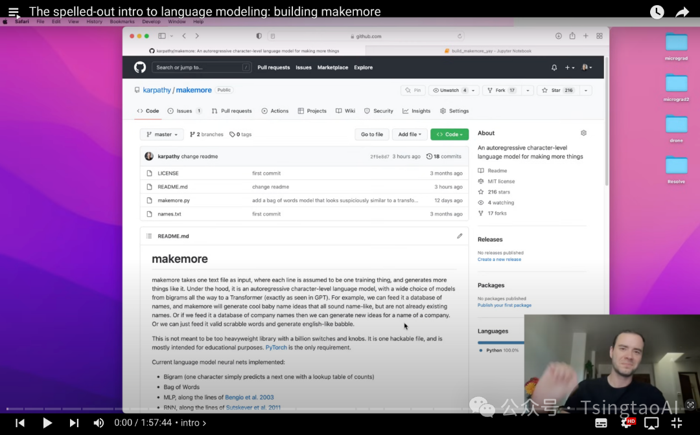Open Pull requests in GitHub header
The width and height of the screenshot is (700, 435).
274,67
